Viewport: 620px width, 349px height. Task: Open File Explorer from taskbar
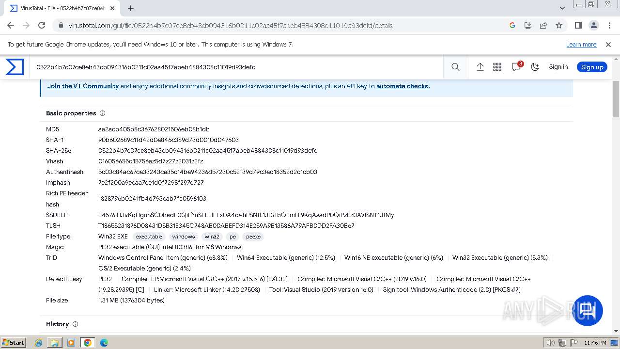(x=55, y=343)
